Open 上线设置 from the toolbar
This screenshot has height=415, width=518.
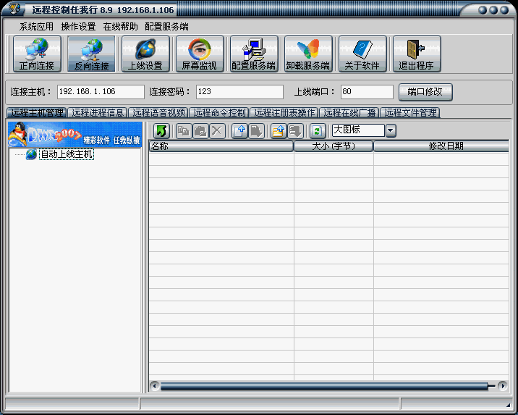tap(145, 54)
